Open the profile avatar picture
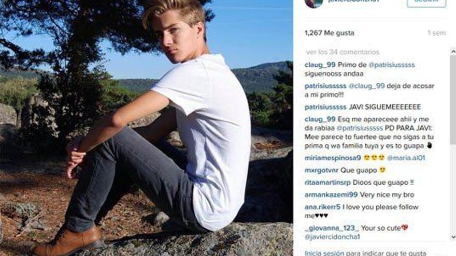 pos(314,3)
